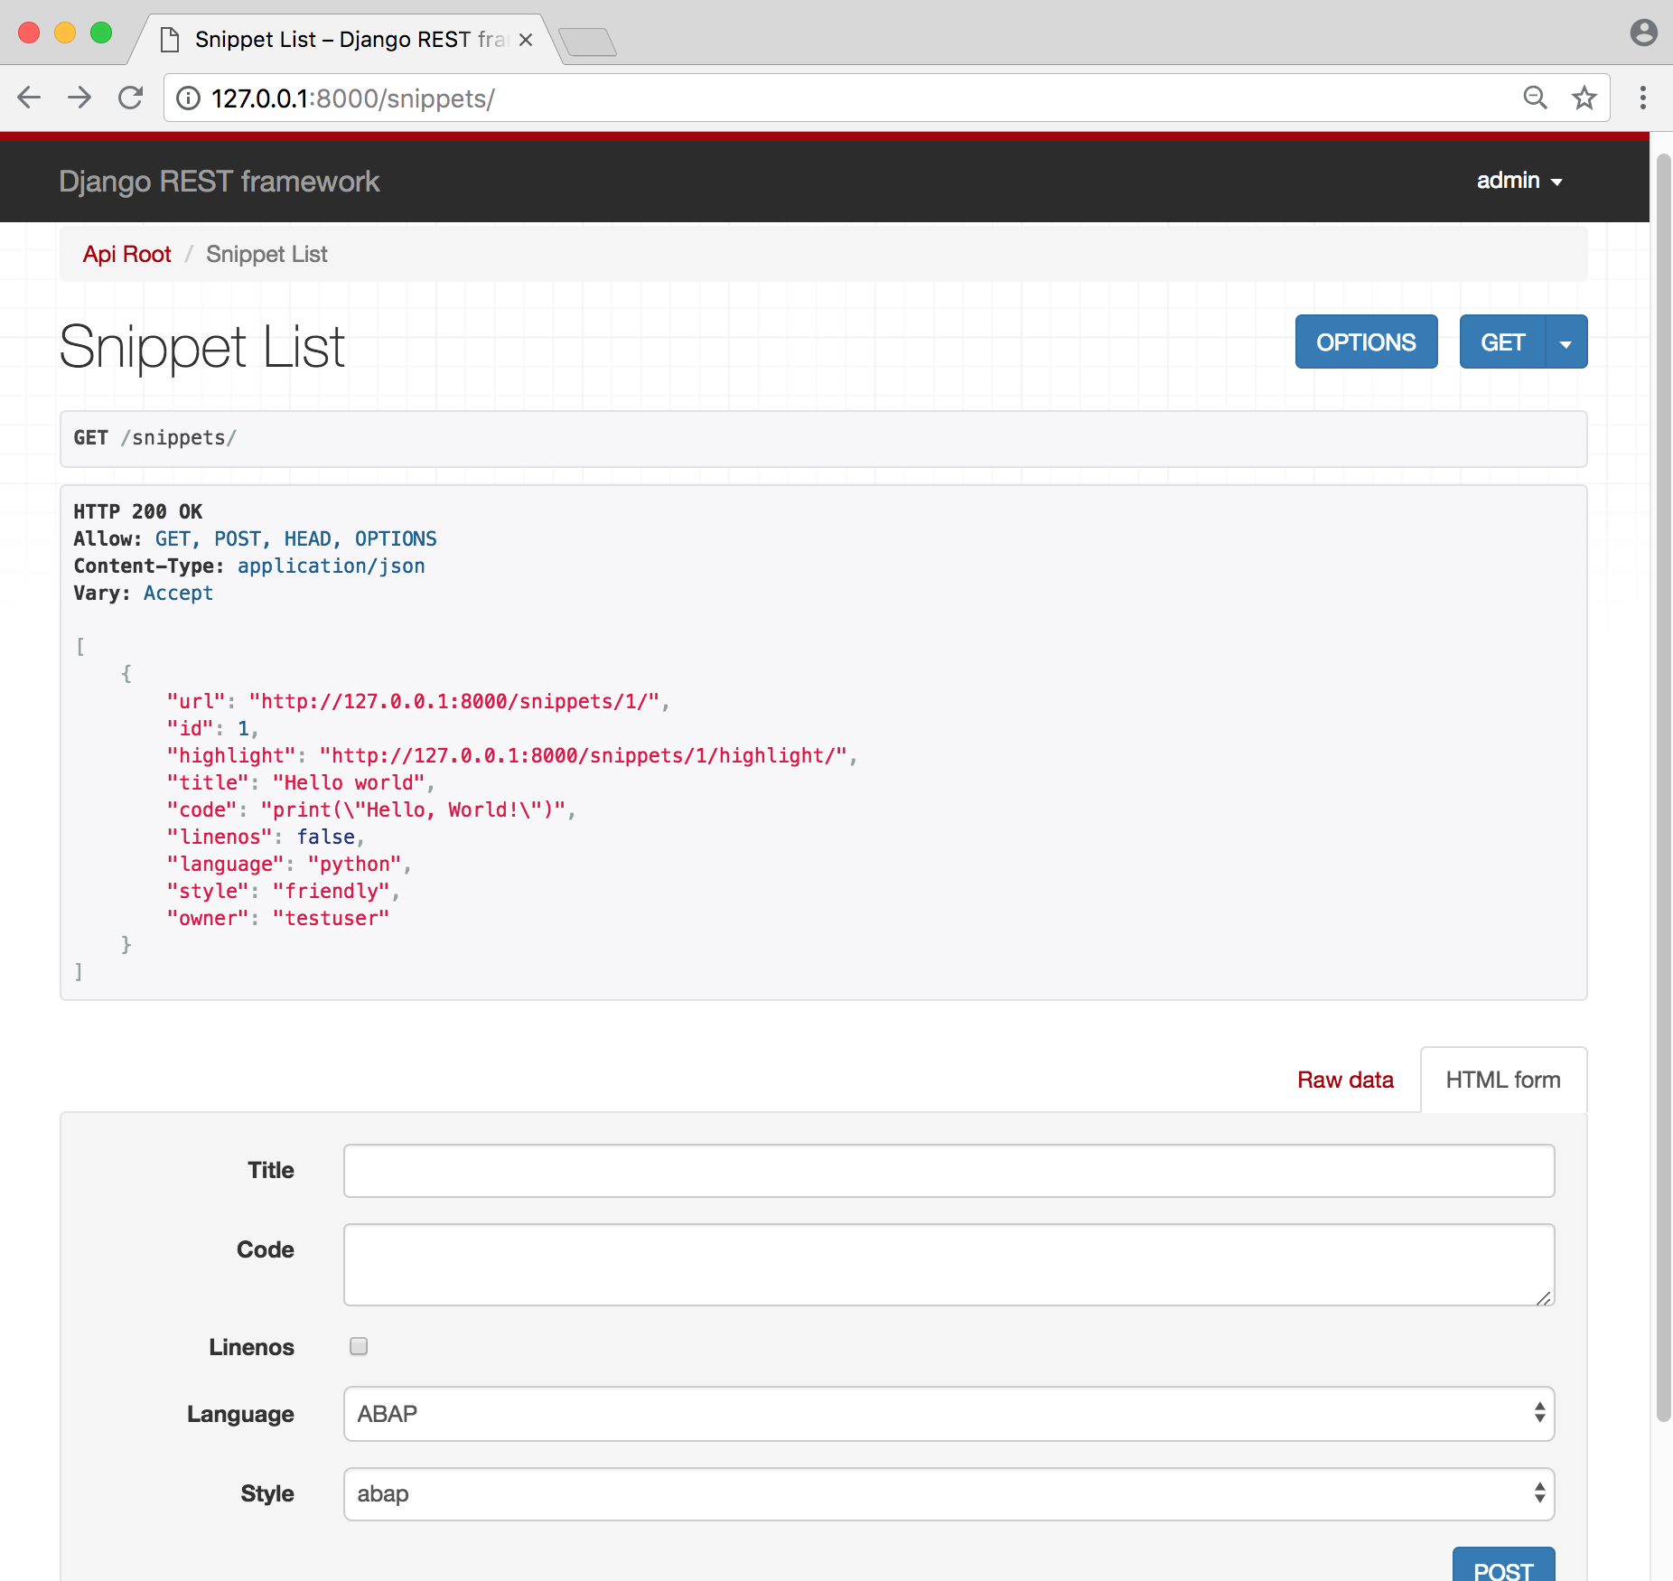The image size is (1673, 1581).
Task: Click the "Hello world" title value
Action: [349, 783]
